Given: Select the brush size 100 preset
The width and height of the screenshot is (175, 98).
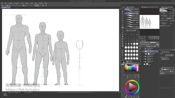Looking at the screenshot, I should pyautogui.click(x=134, y=48).
